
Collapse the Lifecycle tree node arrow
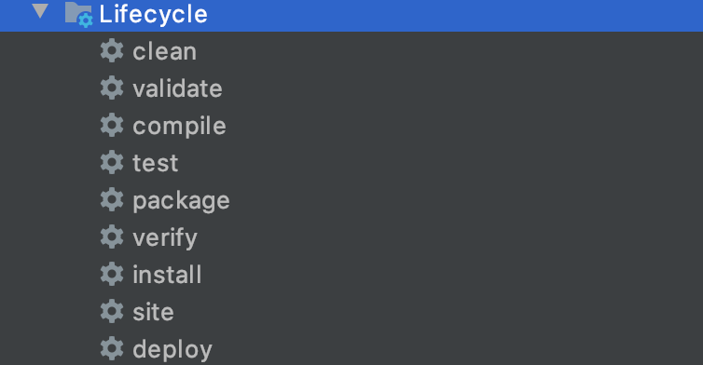(x=40, y=11)
